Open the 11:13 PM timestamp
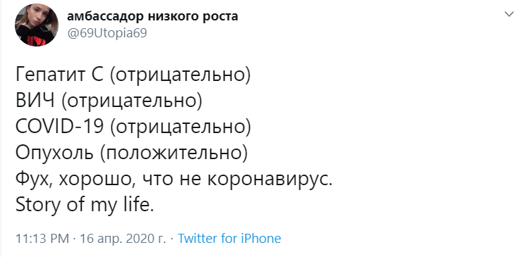Viewport: 517px width, 257px height. point(42,238)
